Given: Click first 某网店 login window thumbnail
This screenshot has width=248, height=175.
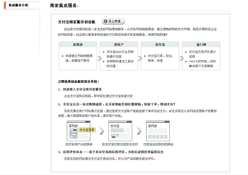Looking at the screenshot, I should (79, 131).
